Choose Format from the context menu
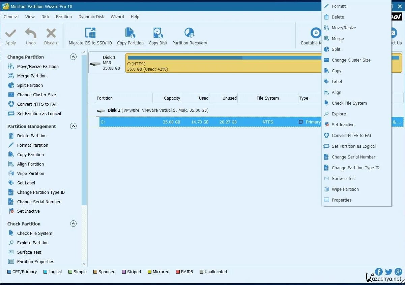This screenshot has height=285, width=405. 356,6
